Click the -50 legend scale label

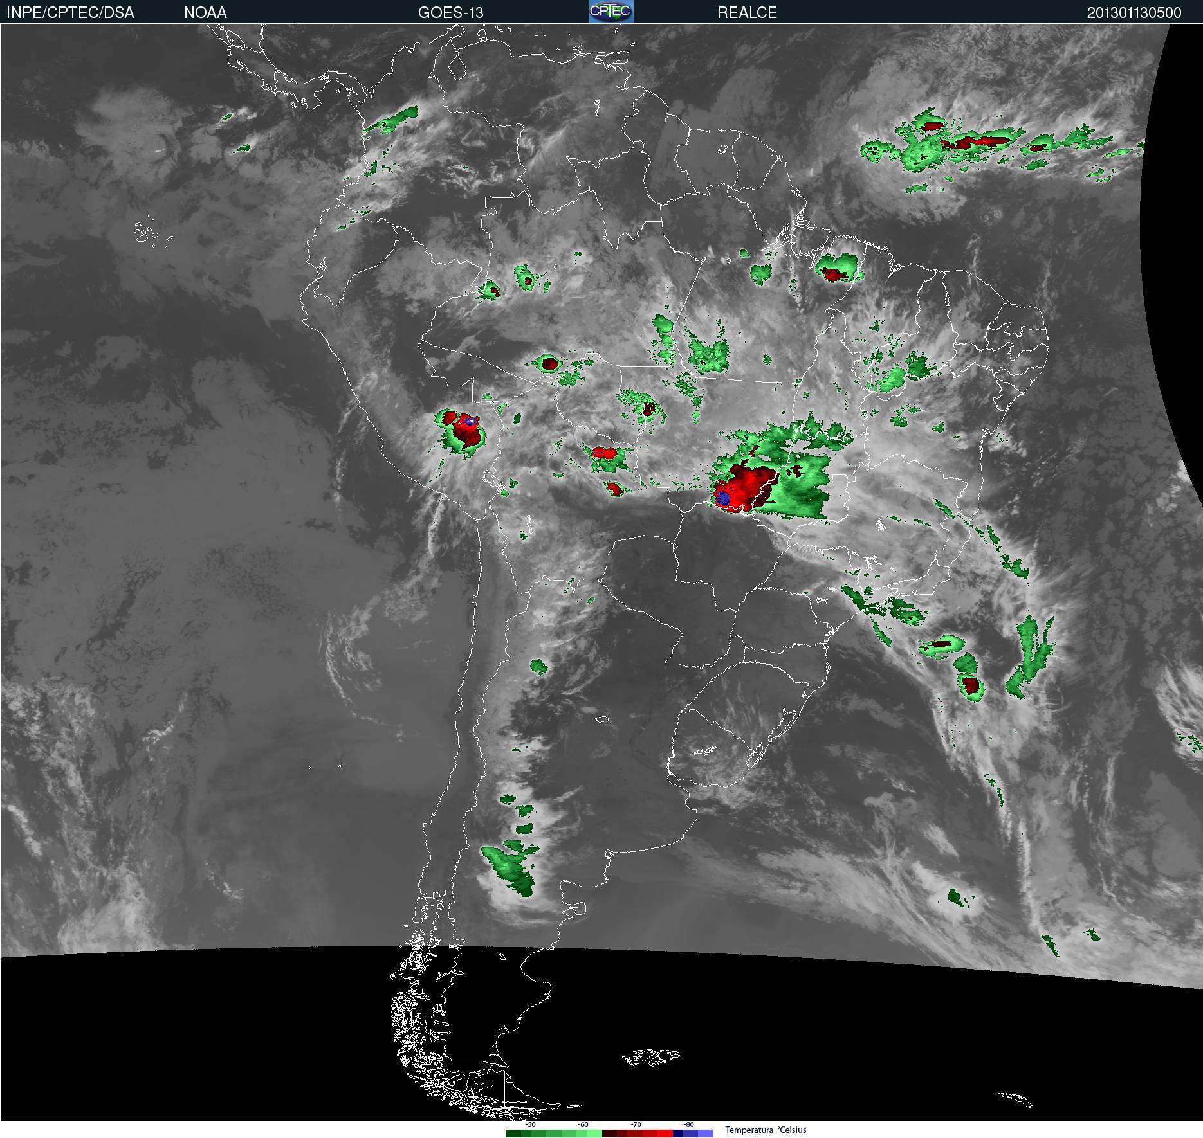(x=530, y=1124)
